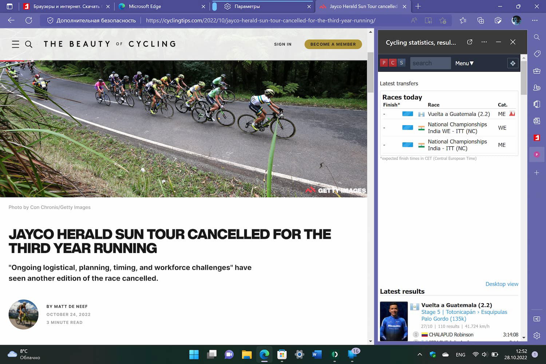Click the 'Дополнительная безопасность' security indicator
This screenshot has height=364, width=546.
point(92,20)
